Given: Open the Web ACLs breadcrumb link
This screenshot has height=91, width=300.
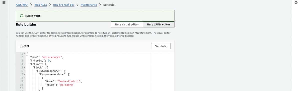Looking at the screenshot, I should pyautogui.click(x=41, y=5).
